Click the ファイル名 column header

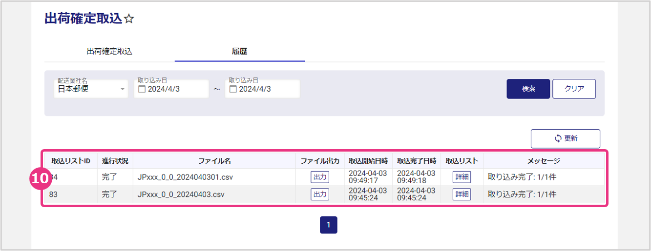point(214,160)
